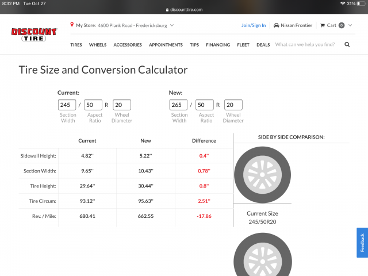Click the Cart item count badge
Viewport: 368px width, 276px height.
click(342, 25)
